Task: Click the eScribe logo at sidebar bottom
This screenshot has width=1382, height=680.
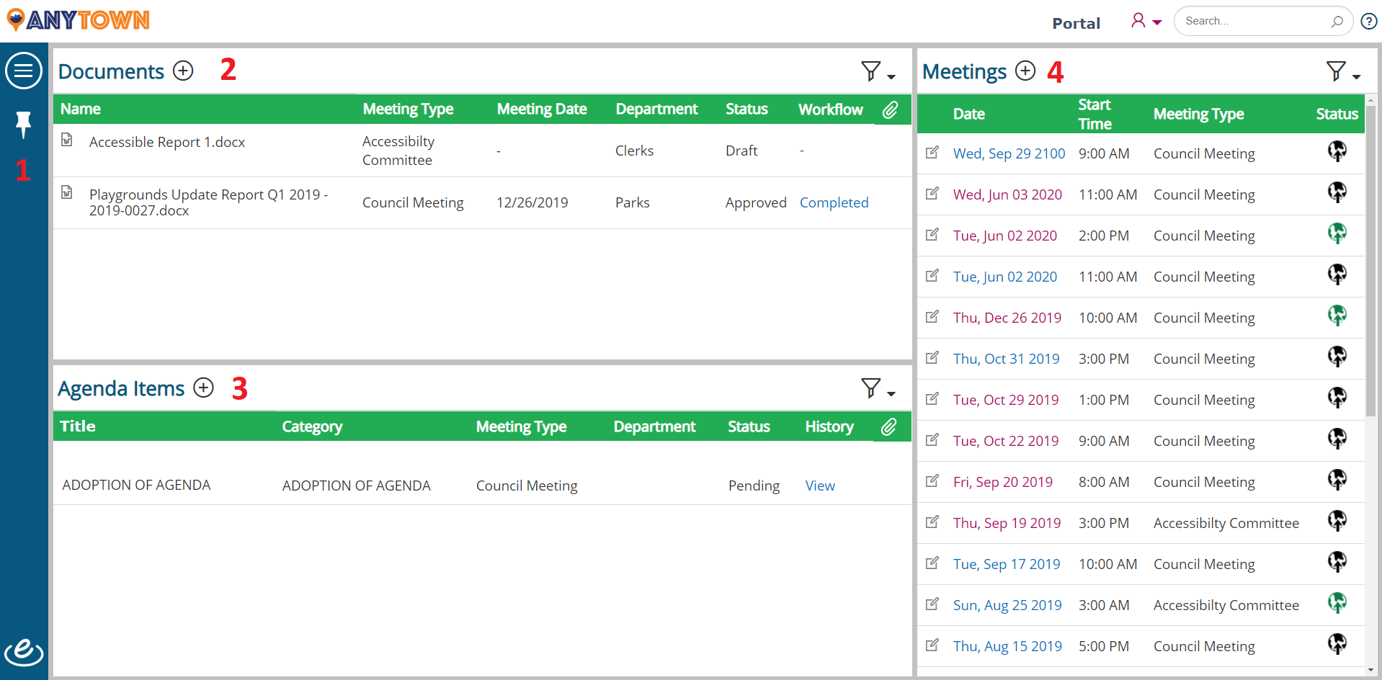Action: coord(24,652)
